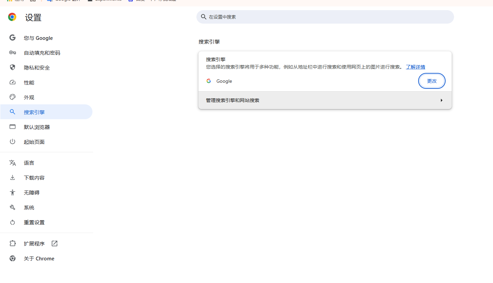Click the speedometer icon for 性能
The width and height of the screenshot is (493, 283).
click(13, 82)
